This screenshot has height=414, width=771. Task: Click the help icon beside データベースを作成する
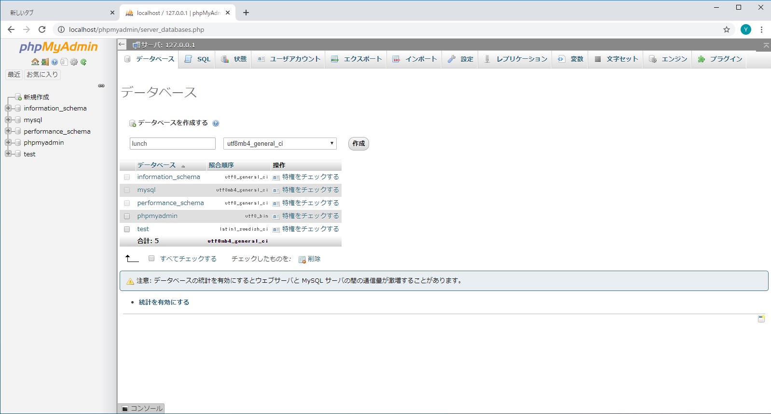coord(216,123)
